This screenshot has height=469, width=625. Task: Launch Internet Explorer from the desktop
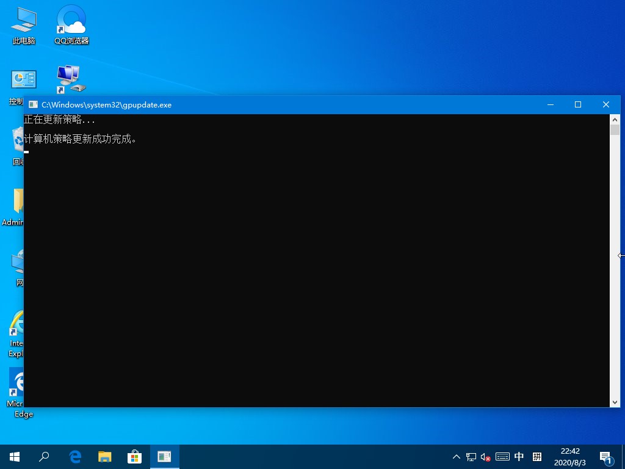[x=16, y=324]
